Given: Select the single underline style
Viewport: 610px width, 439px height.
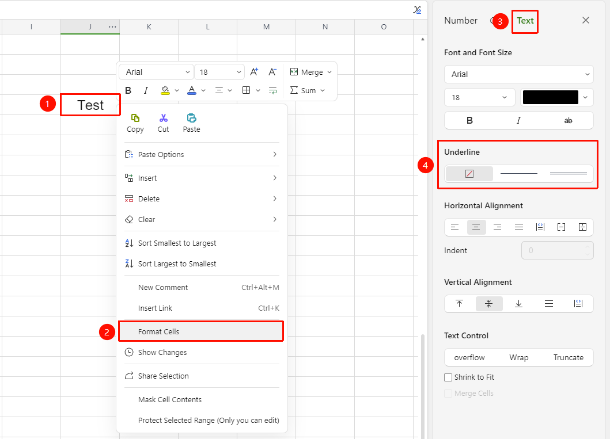Looking at the screenshot, I should tap(518, 174).
